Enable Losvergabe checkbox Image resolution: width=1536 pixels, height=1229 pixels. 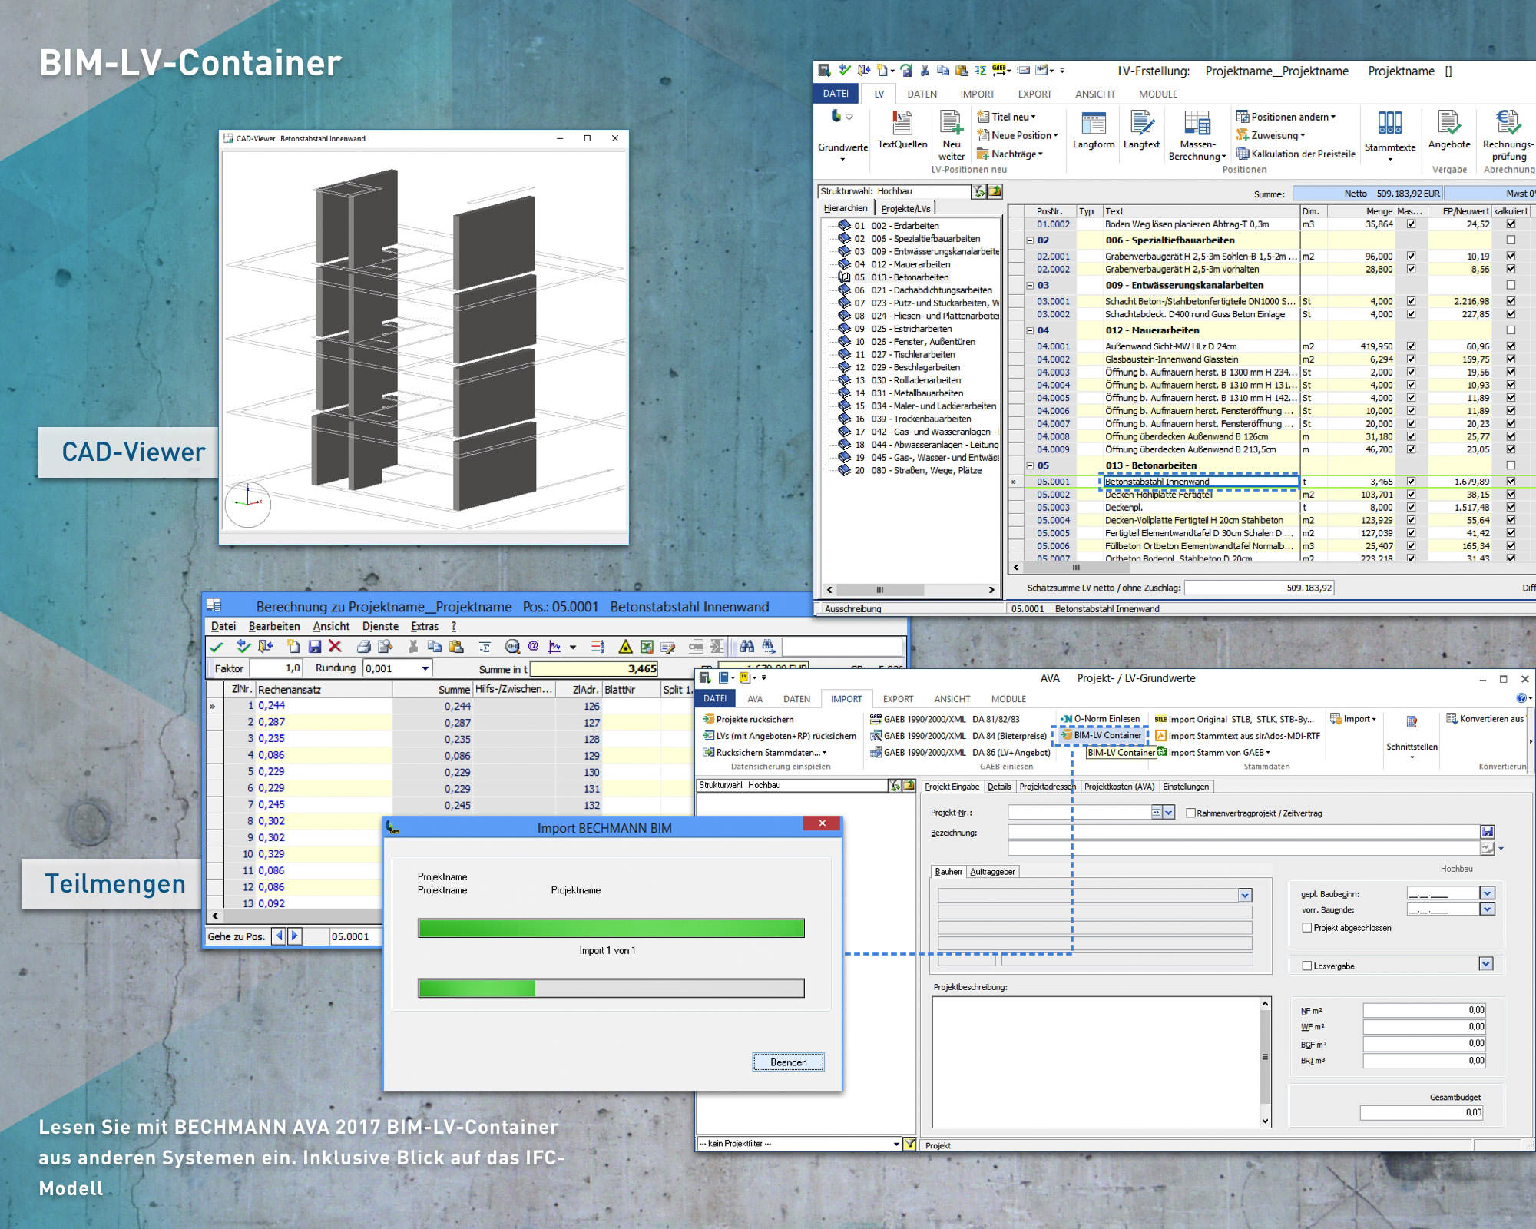coord(1307,966)
